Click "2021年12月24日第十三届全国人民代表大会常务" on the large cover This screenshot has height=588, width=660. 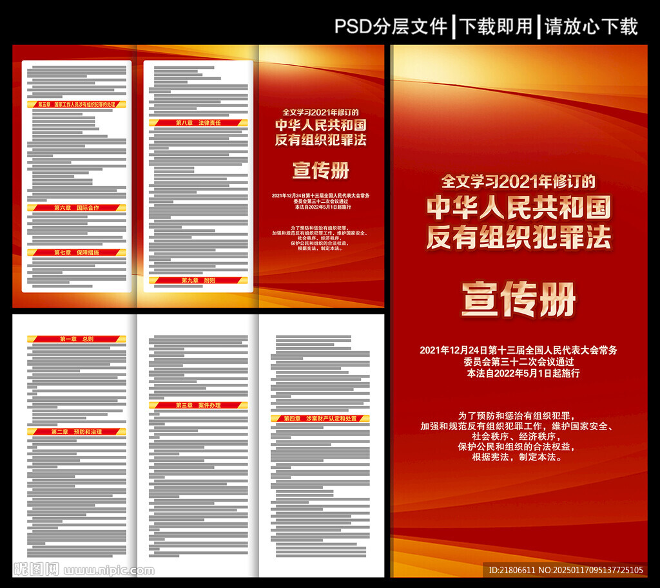coord(519,350)
